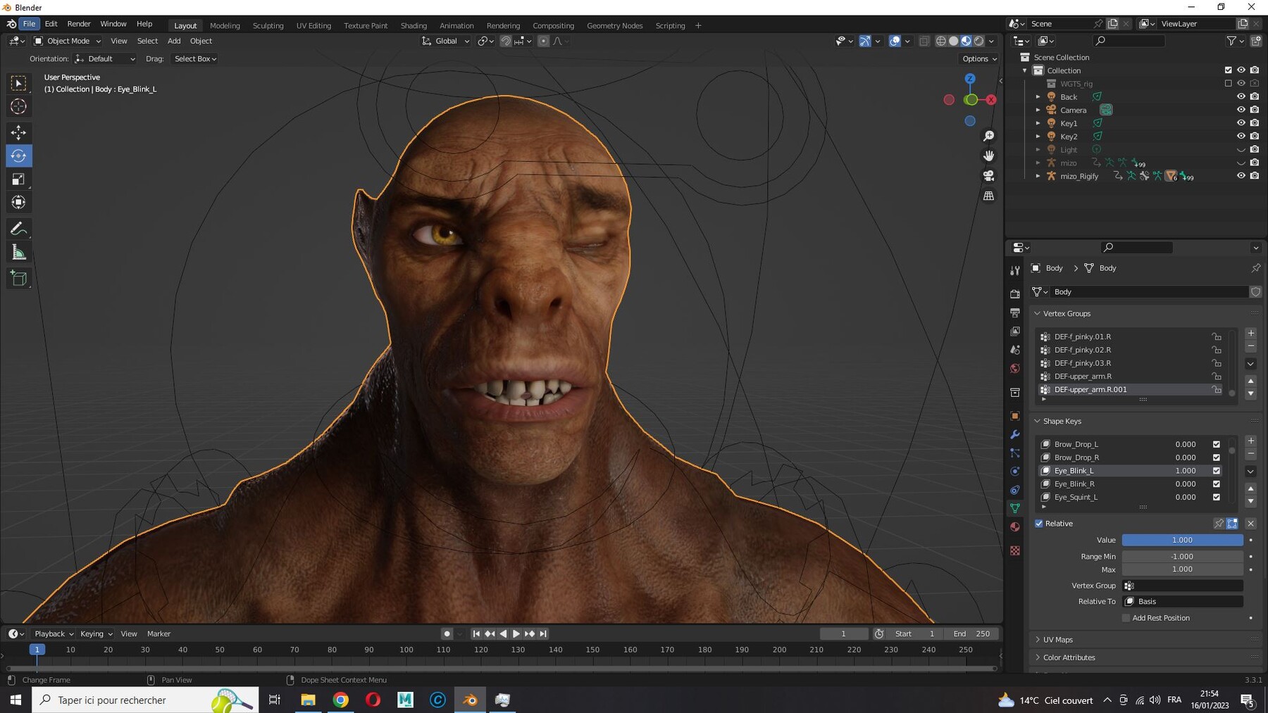Select the Rotate tool in the left toolbar
This screenshot has height=713, width=1268.
18,156
